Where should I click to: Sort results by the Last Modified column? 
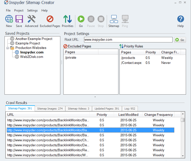128,115
